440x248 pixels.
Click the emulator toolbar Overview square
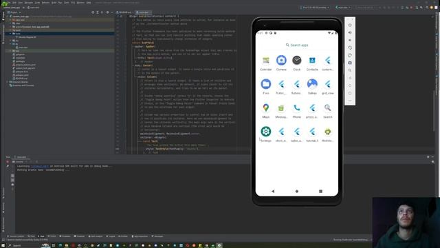click(350, 93)
